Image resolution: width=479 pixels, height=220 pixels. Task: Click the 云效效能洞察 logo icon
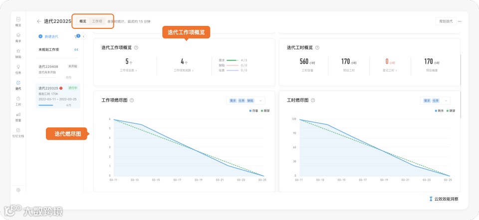point(431,199)
